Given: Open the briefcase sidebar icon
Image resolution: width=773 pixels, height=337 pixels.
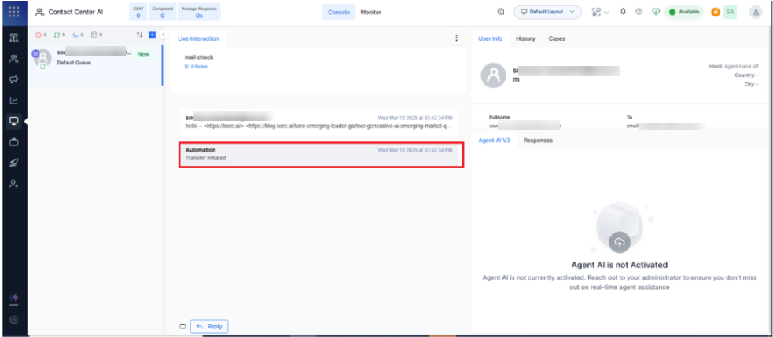Looking at the screenshot, I should pyautogui.click(x=13, y=142).
